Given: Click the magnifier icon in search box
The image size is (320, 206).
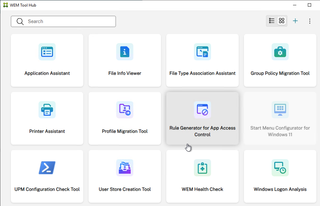Looking at the screenshot, I should click(20, 21).
